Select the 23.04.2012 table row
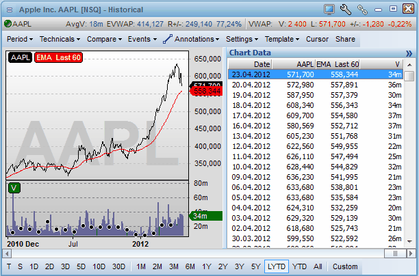This screenshot has height=276, width=419. 316,74
